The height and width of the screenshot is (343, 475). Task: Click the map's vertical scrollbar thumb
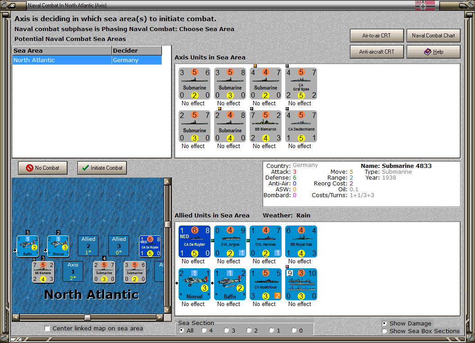167,224
